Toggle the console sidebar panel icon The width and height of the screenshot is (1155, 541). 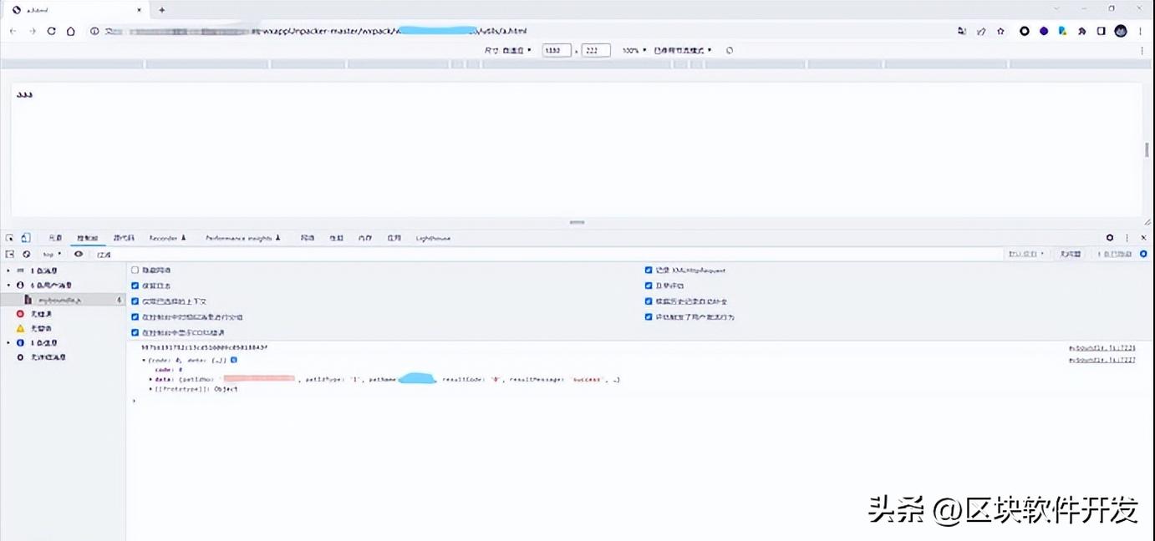coord(10,254)
